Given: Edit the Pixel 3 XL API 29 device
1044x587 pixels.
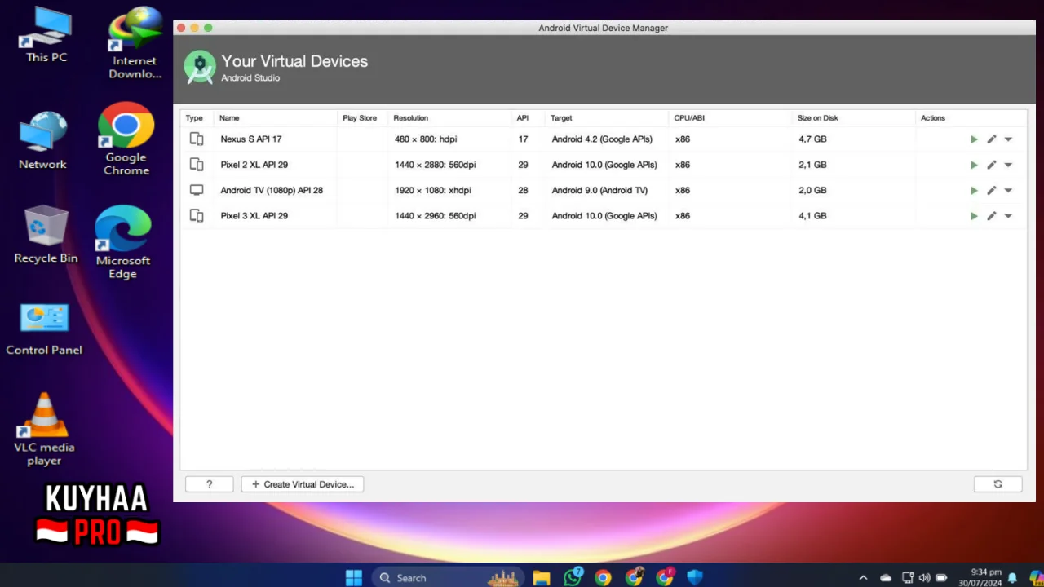Looking at the screenshot, I should tap(991, 216).
